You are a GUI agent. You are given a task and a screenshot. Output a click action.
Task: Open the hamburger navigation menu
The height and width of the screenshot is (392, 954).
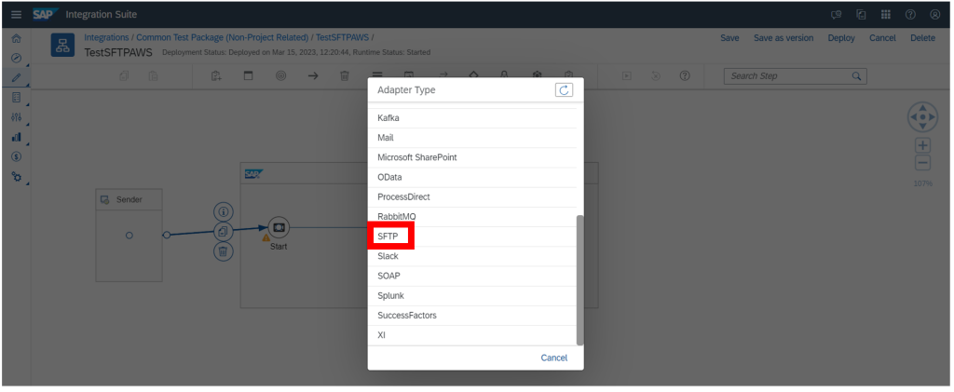coord(17,15)
